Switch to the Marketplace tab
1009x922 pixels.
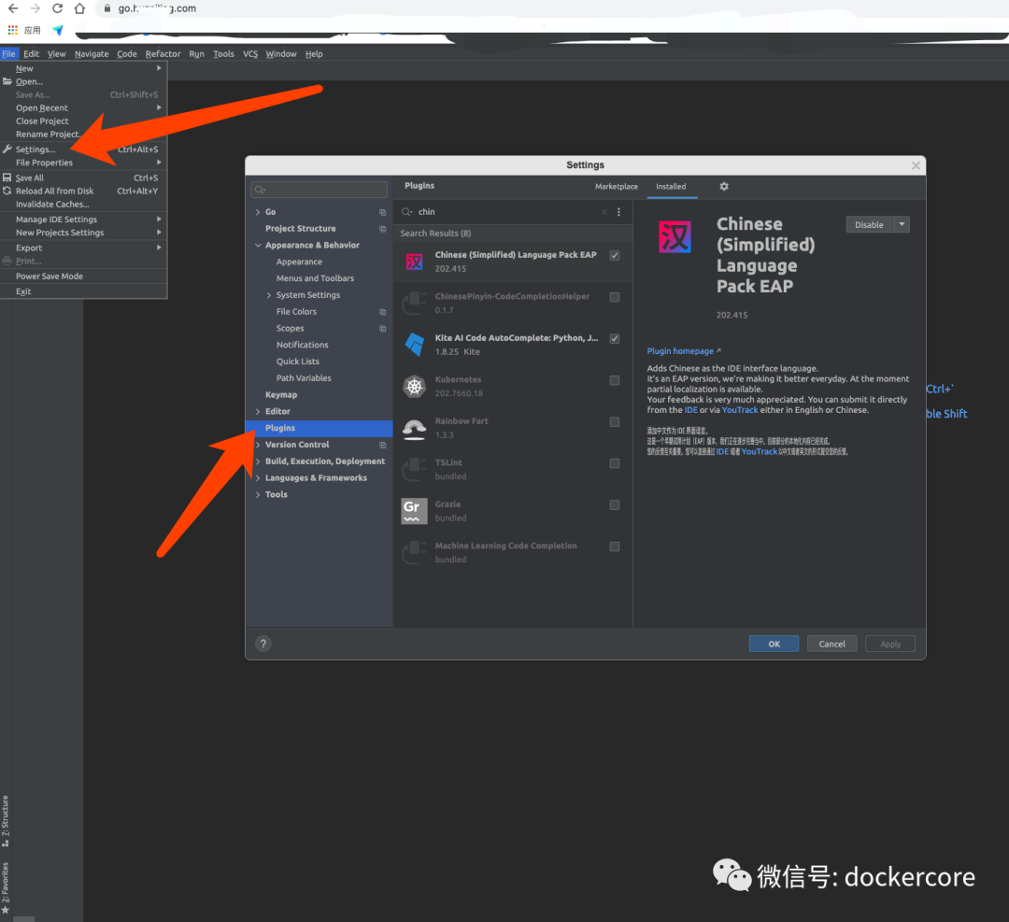click(616, 187)
